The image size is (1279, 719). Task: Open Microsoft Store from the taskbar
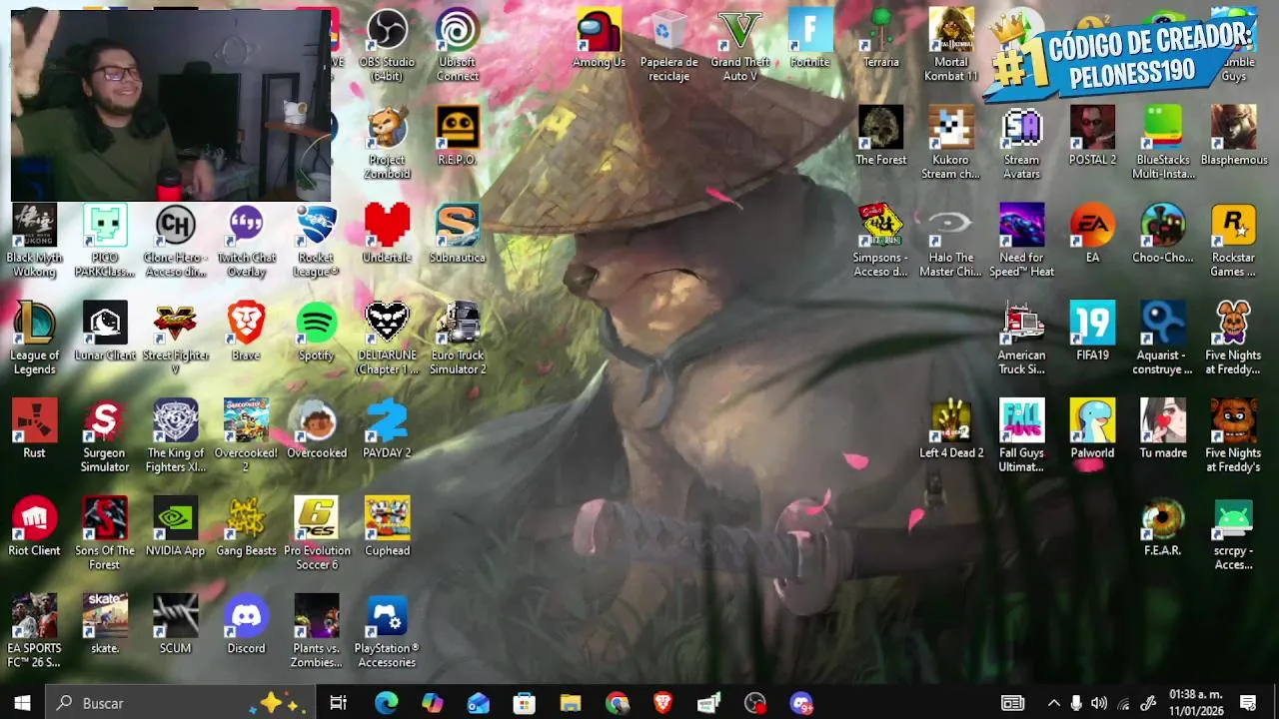[525, 703]
